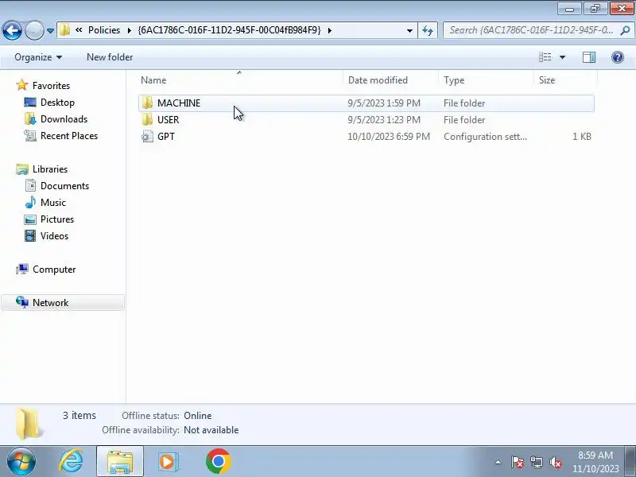Image resolution: width=636 pixels, height=477 pixels.
Task: Click the Computer monitor icon
Action: (22, 270)
